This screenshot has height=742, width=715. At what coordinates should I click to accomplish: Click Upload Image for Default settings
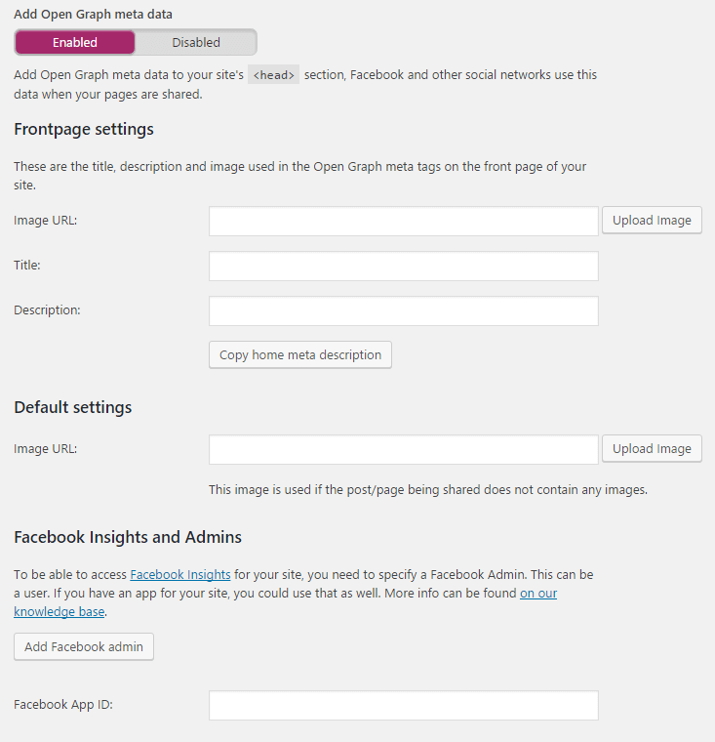pyautogui.click(x=652, y=448)
